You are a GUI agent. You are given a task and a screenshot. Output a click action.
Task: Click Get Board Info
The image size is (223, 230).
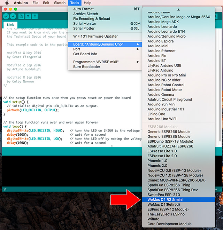pos(85,54)
